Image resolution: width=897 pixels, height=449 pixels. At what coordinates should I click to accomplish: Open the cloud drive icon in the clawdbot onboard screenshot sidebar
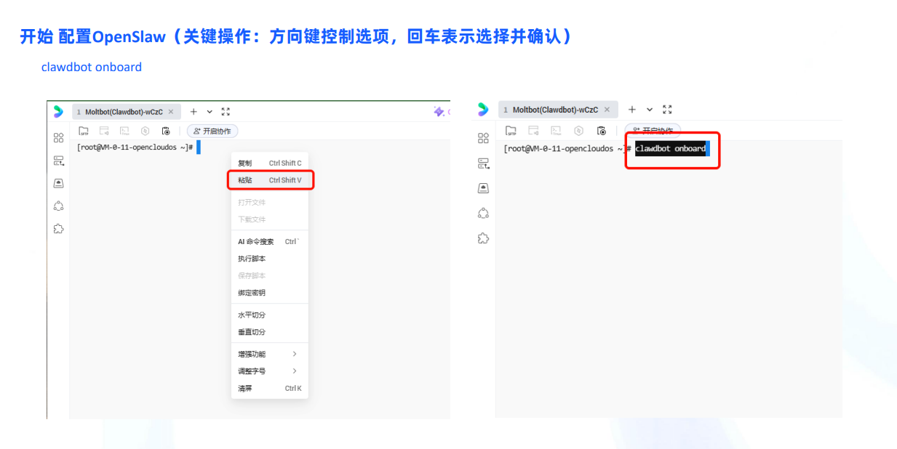coord(483,188)
